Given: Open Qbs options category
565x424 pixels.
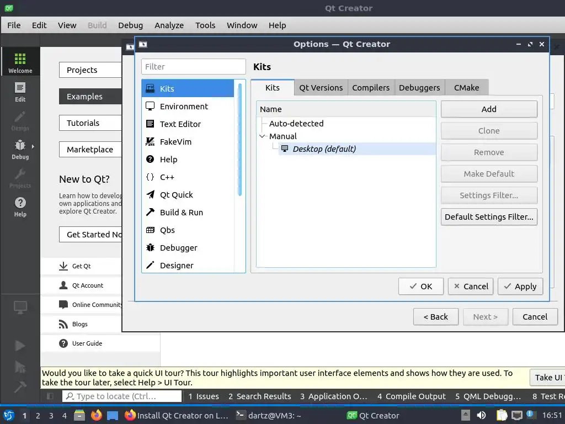Looking at the screenshot, I should pyautogui.click(x=188, y=230).
